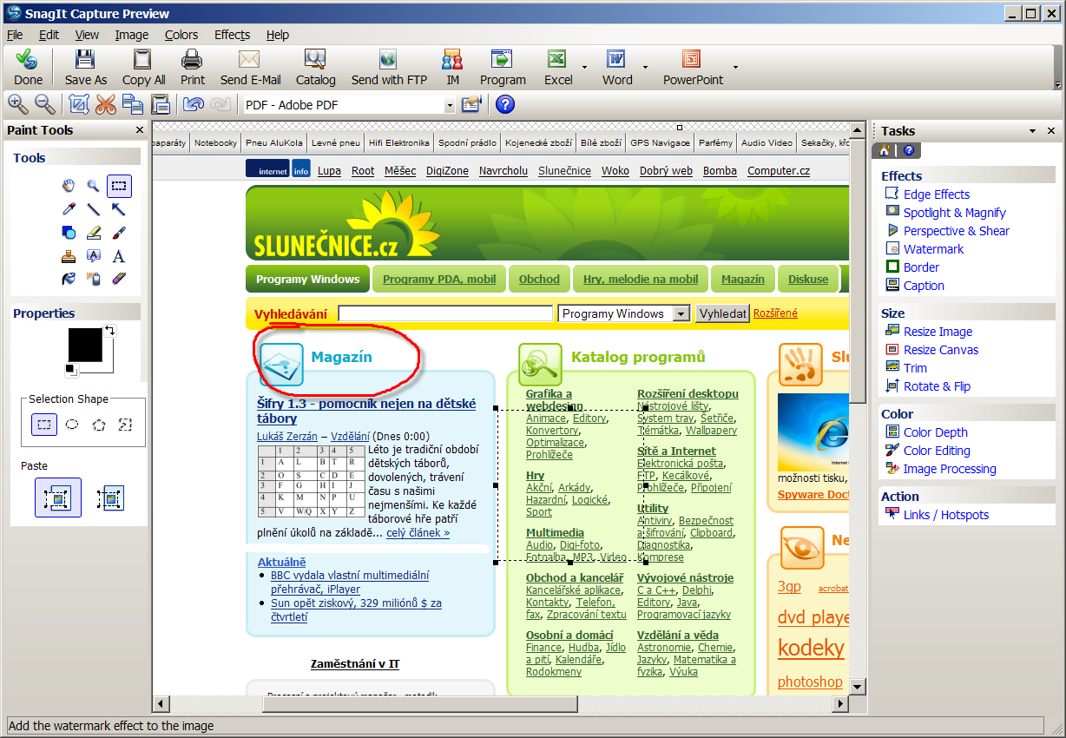
Task: Select the second Paste mode option
Action: (x=110, y=497)
